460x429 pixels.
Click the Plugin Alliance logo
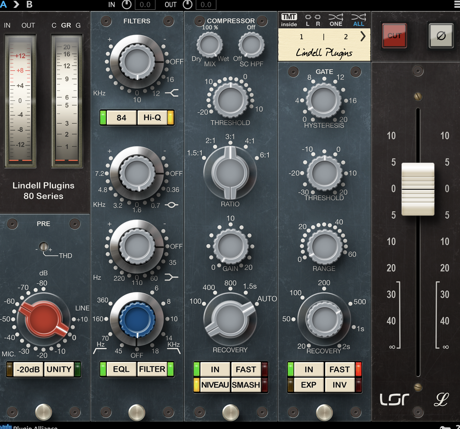(29, 427)
